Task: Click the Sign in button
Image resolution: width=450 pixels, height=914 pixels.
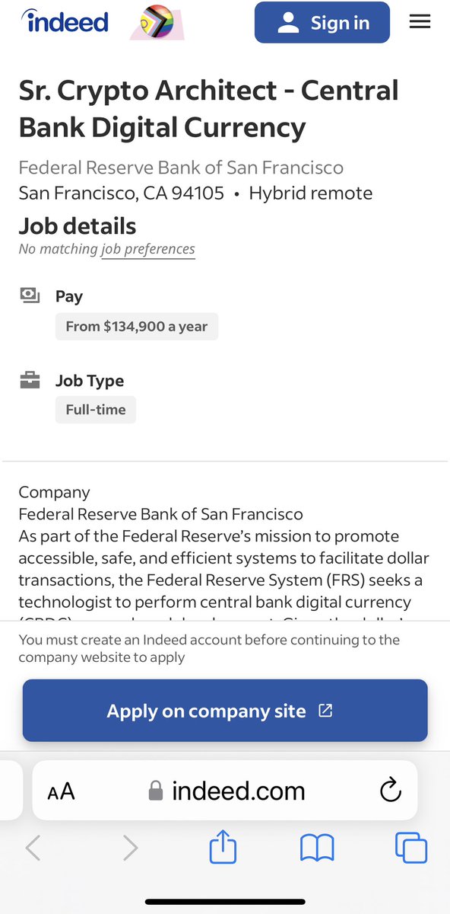Action: [322, 23]
